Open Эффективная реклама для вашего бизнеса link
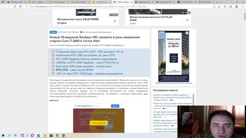246x138 pixels. tap(174, 83)
